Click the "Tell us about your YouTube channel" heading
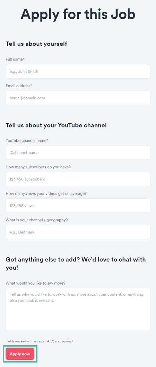The width and height of the screenshot is (156, 367). [x=56, y=125]
